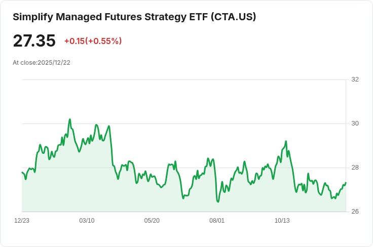Click the 27.35 price value
The height and width of the screenshot is (247, 373).
click(x=34, y=40)
